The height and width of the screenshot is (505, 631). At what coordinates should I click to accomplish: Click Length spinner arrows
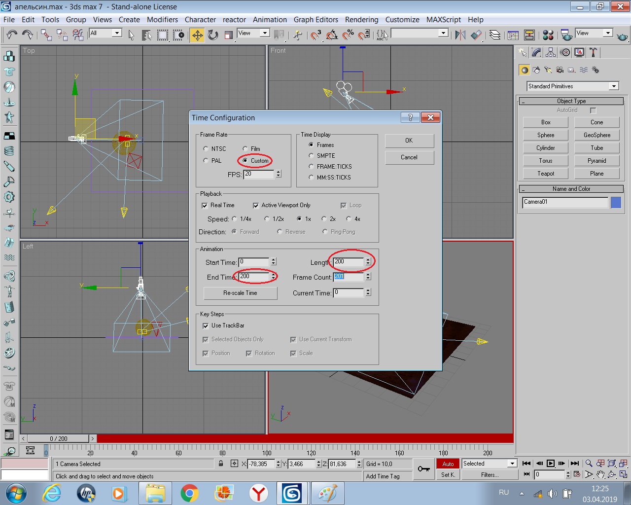click(368, 261)
